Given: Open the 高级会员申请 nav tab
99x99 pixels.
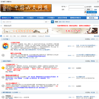Looking at the screenshot, I should (62, 18).
